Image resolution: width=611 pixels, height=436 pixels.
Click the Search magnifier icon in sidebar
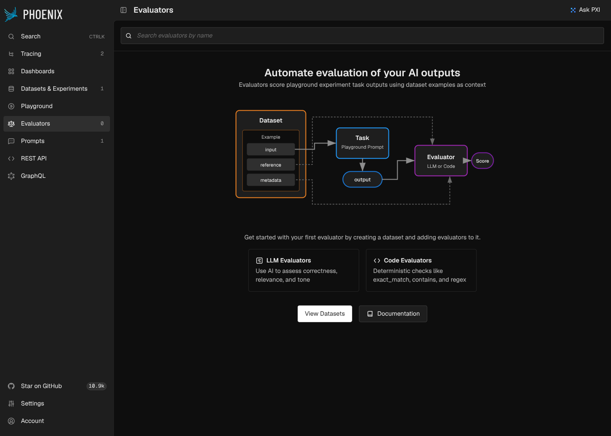tap(11, 37)
